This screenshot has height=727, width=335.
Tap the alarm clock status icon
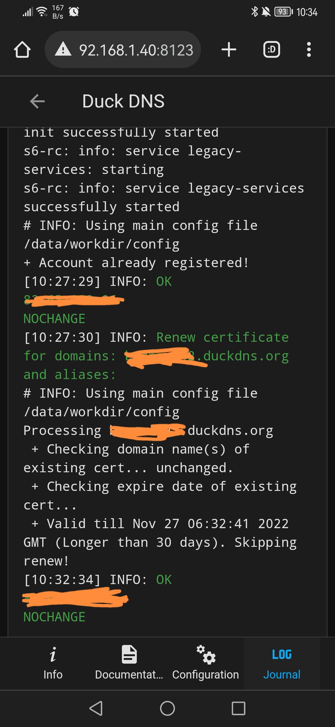coord(74,12)
